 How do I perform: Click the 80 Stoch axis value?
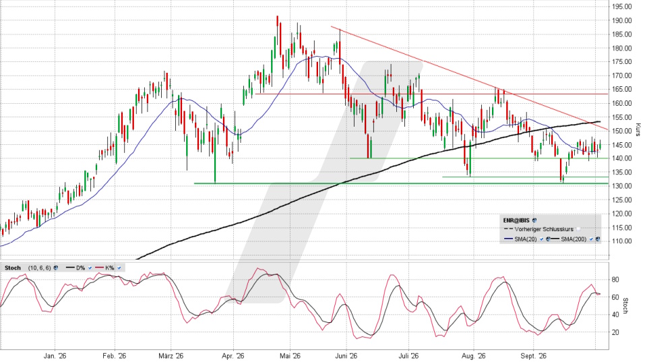[615, 280]
